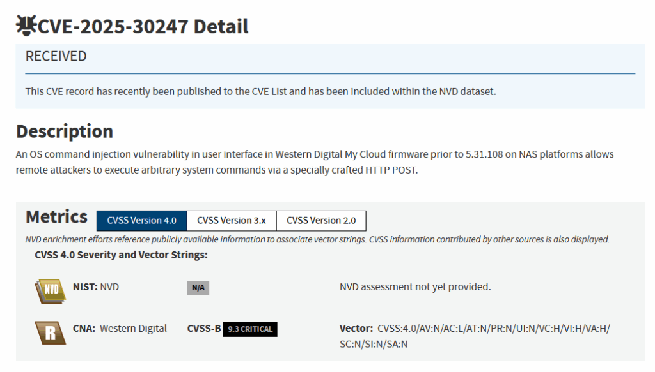Click the 'CNA: Western Digital' source label
The width and height of the screenshot is (655, 372).
(120, 329)
